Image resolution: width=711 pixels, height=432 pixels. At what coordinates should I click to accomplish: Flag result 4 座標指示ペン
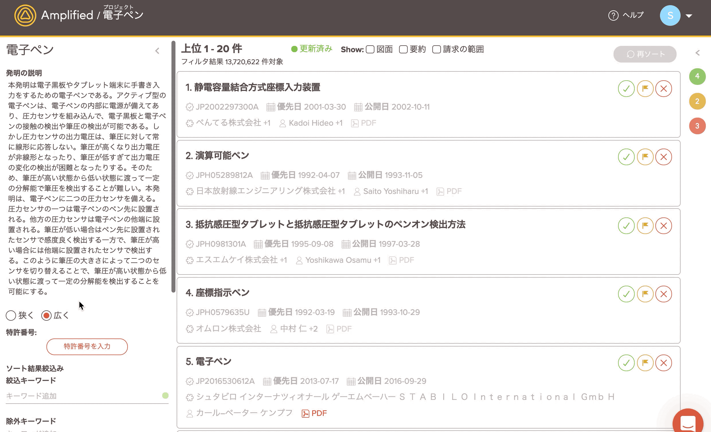coord(645,294)
